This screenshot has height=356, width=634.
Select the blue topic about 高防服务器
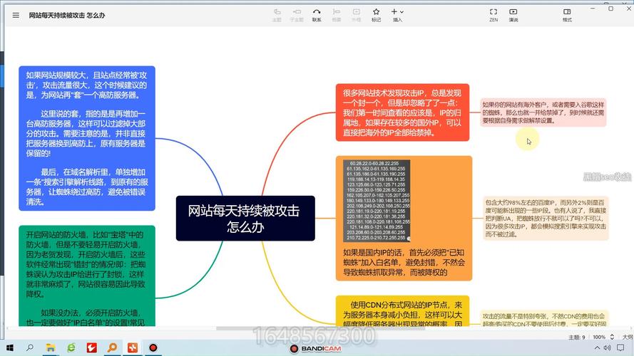(x=87, y=138)
